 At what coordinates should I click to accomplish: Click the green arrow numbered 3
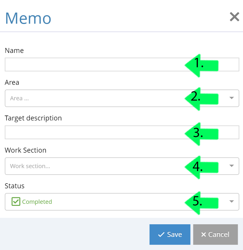pos(201,134)
